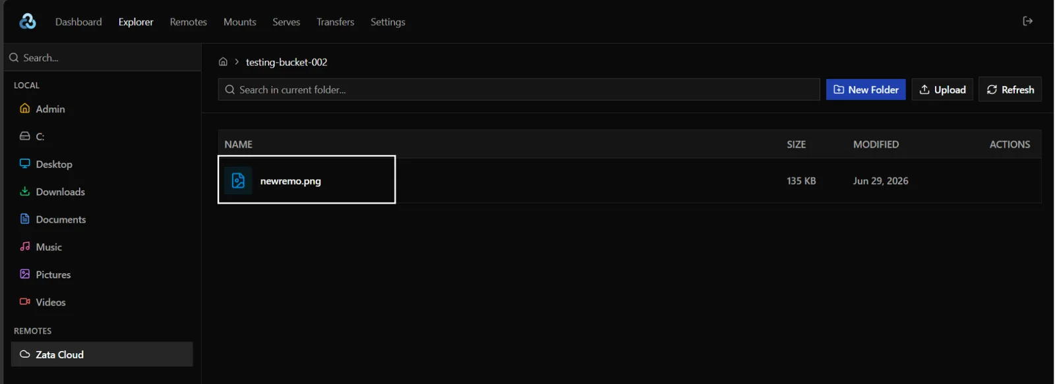Sort by NAME column header
The image size is (1055, 384).
coord(238,144)
